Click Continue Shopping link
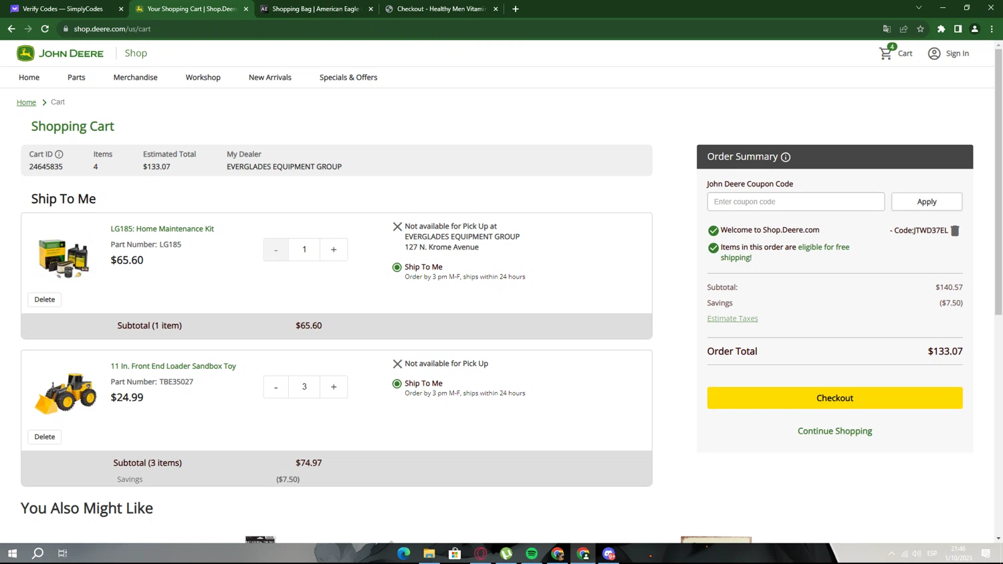This screenshot has height=564, width=1003. click(834, 431)
